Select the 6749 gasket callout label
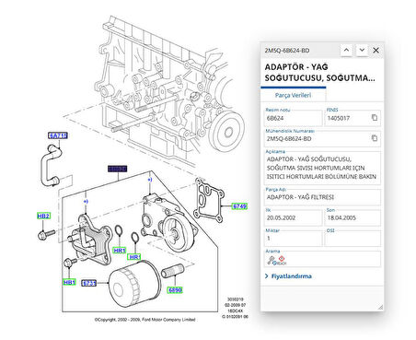 tap(239, 206)
